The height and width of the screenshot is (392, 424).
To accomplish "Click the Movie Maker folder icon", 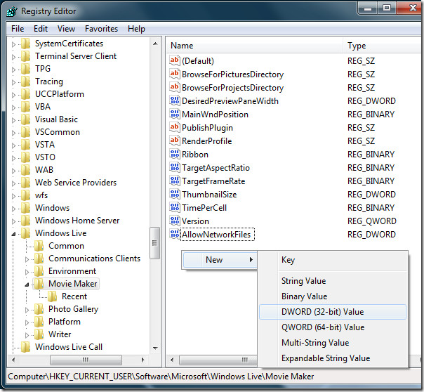I will pyautogui.click(x=39, y=284).
